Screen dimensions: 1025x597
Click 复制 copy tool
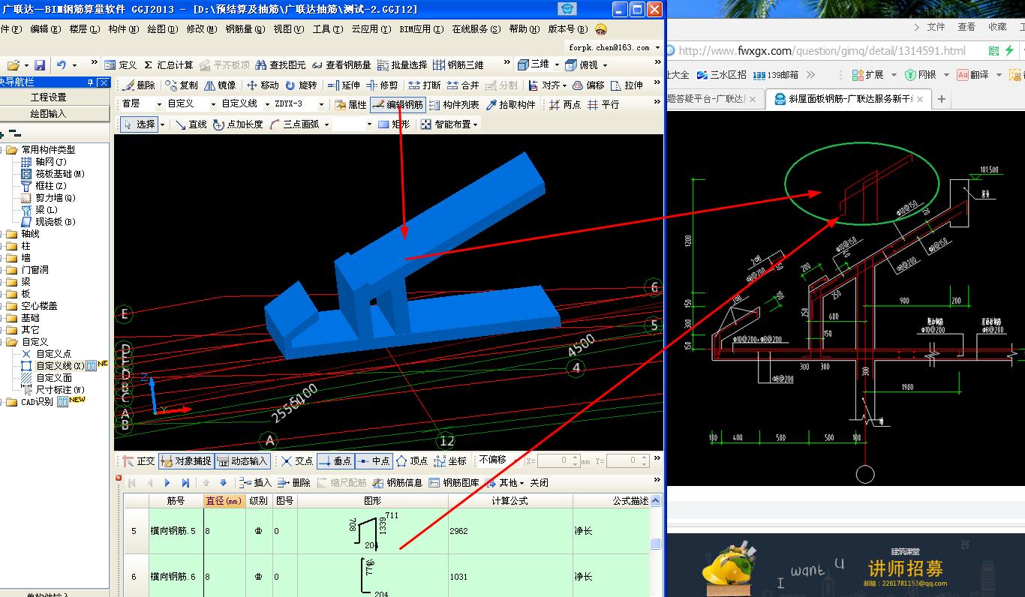coord(182,85)
